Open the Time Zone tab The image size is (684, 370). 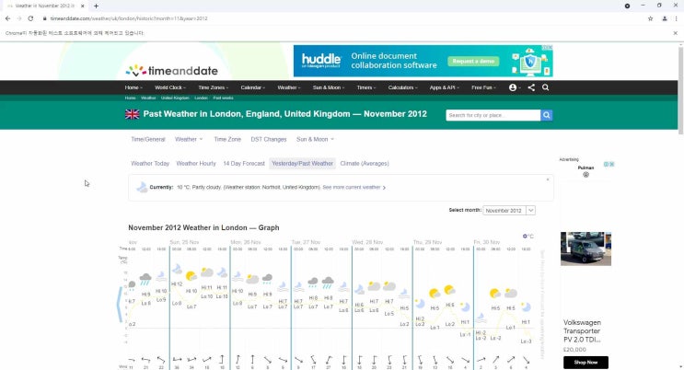[x=227, y=139]
